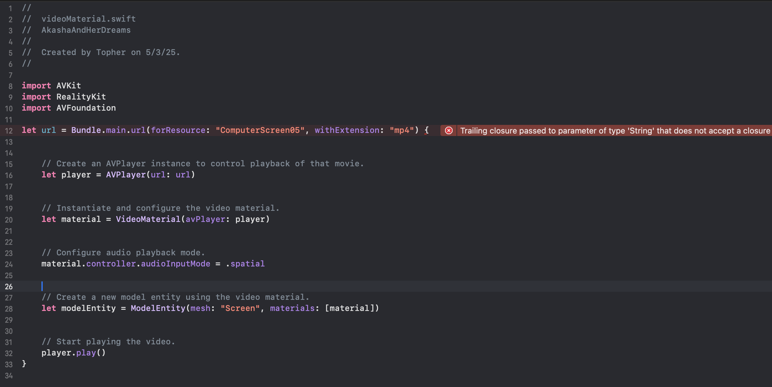Image resolution: width=772 pixels, height=387 pixels.
Task: Click the "Screen" string literal
Action: coord(240,308)
